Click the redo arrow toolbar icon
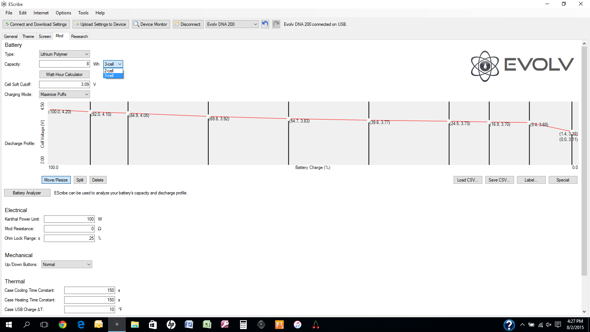This screenshot has width=590, height=332. pos(276,24)
